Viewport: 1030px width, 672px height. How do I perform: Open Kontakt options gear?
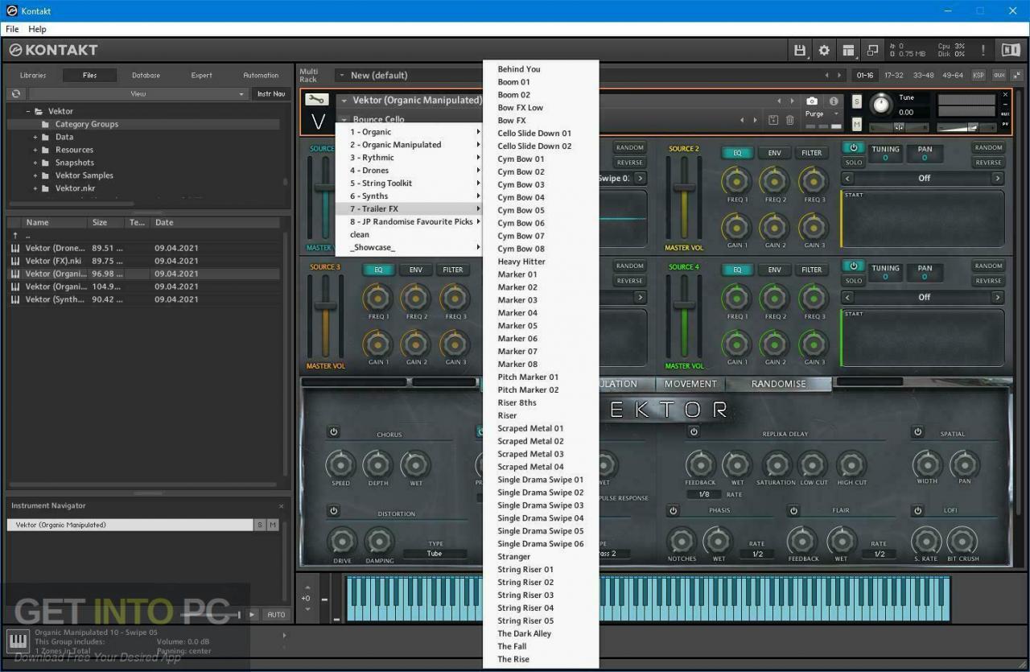click(x=824, y=50)
